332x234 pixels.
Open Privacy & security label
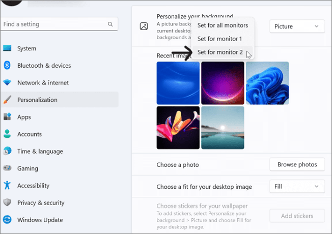pos(41,202)
